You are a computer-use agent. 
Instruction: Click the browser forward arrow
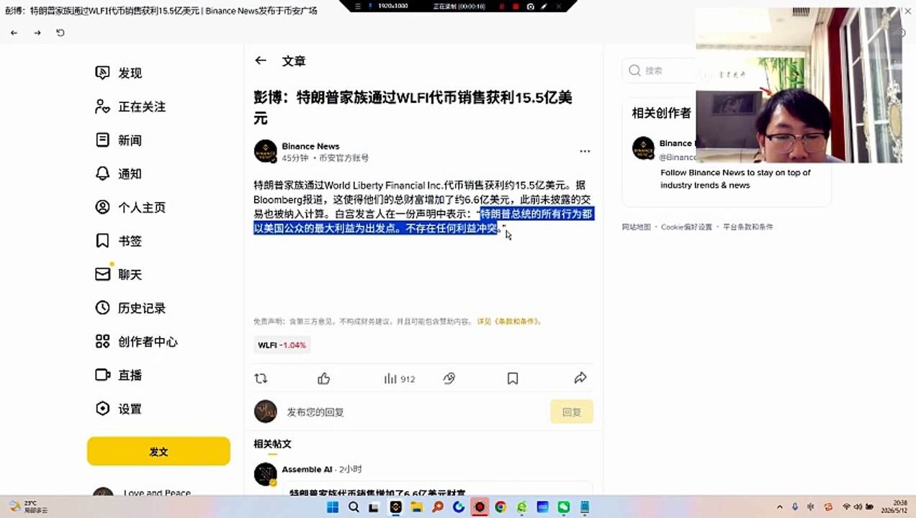coord(37,32)
